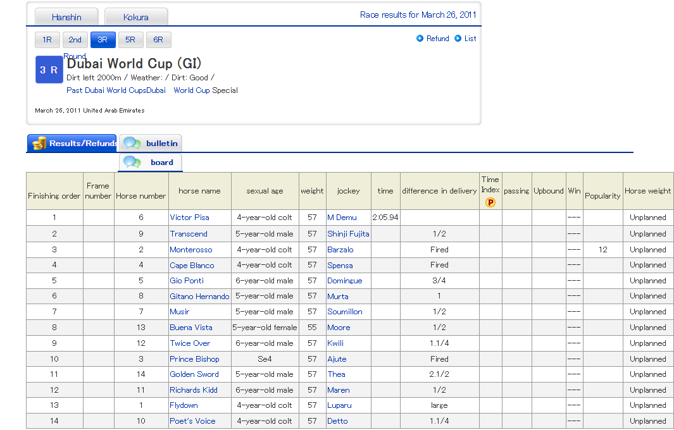The height and width of the screenshot is (430, 674).
Task: Open jockey Maren's profile
Action: pos(339,390)
